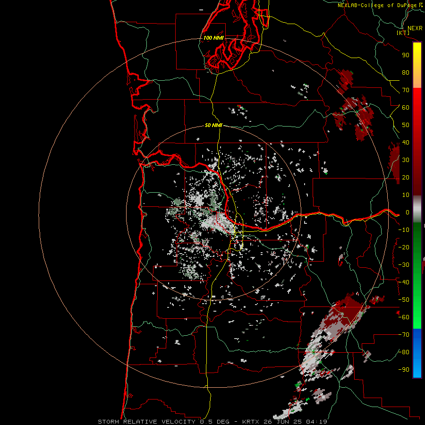Viewport: 425px width, 425px height.
Task: Select the "70" value on the velocity scale
Action: point(406,90)
